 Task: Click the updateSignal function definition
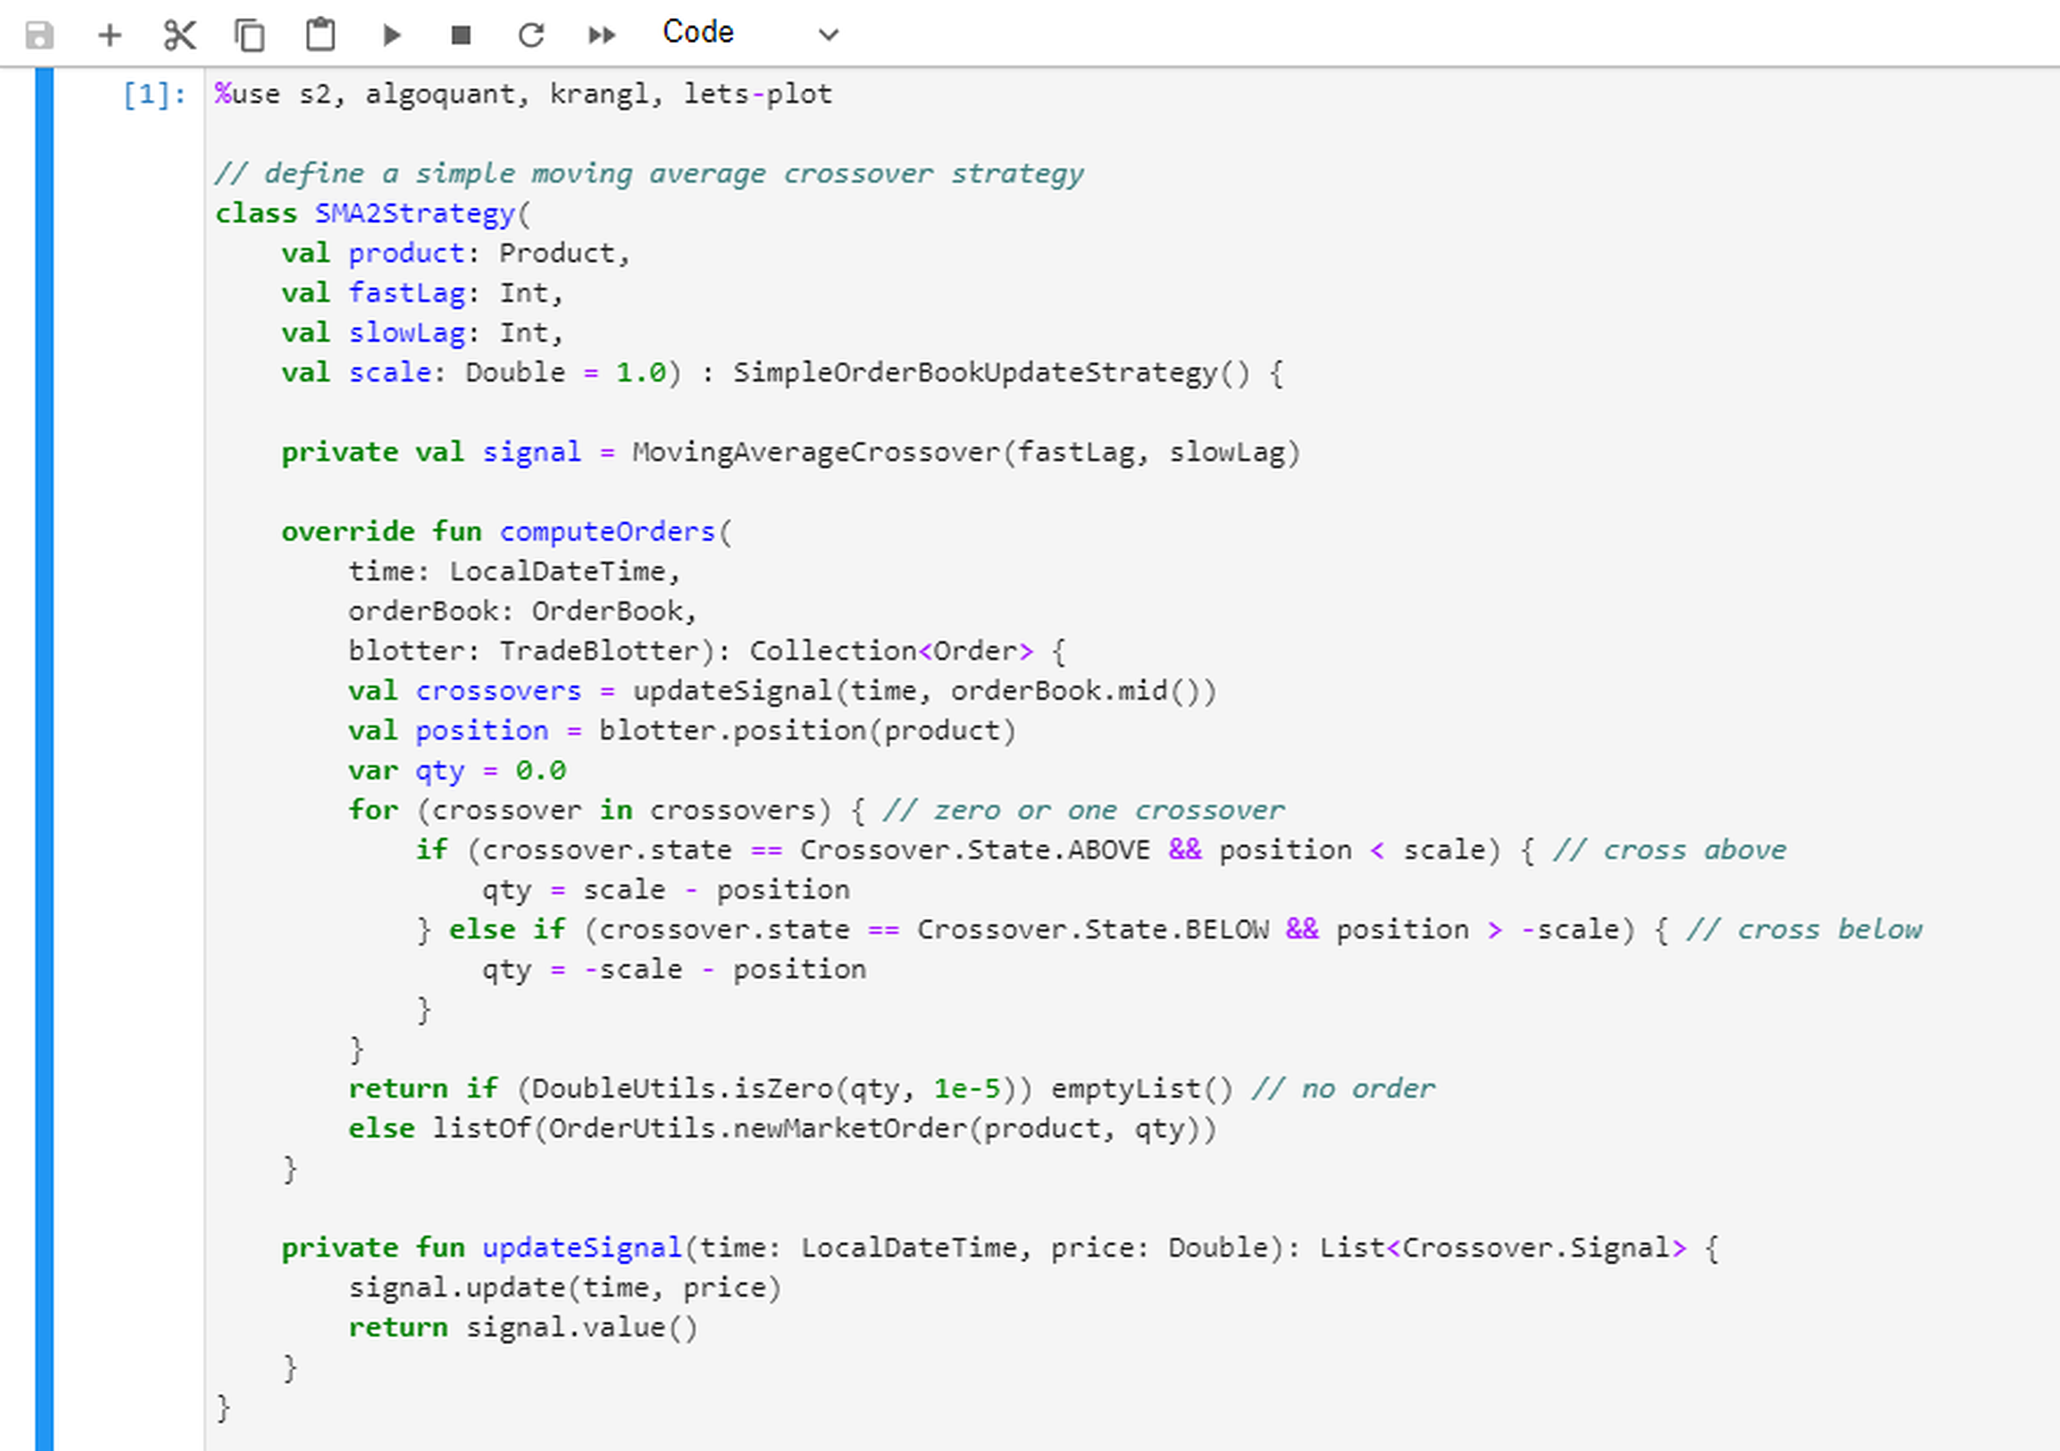coord(582,1249)
